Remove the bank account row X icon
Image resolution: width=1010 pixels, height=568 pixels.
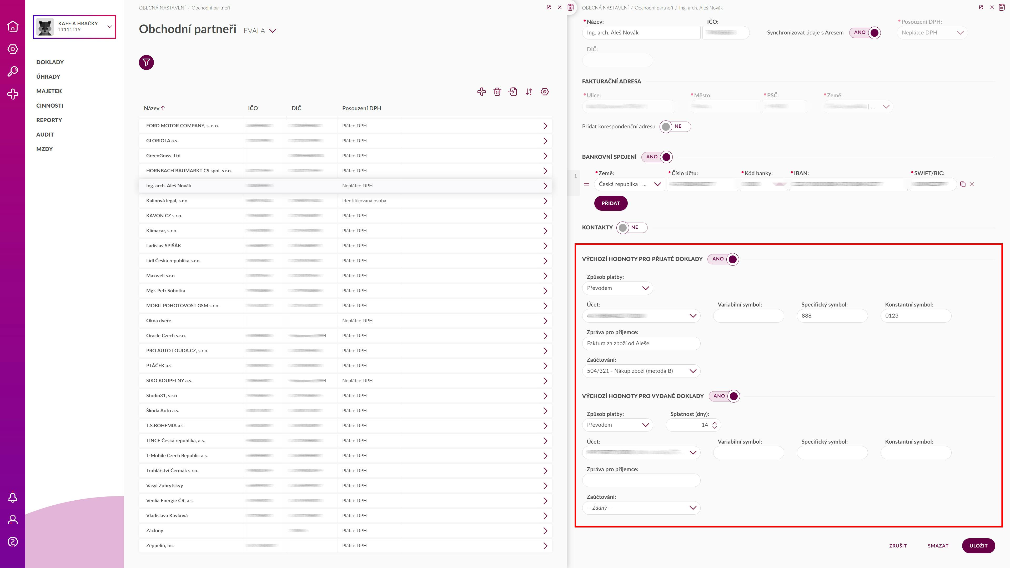972,184
